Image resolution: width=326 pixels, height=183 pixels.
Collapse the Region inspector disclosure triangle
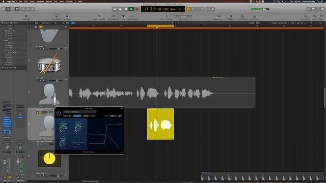click(2, 23)
